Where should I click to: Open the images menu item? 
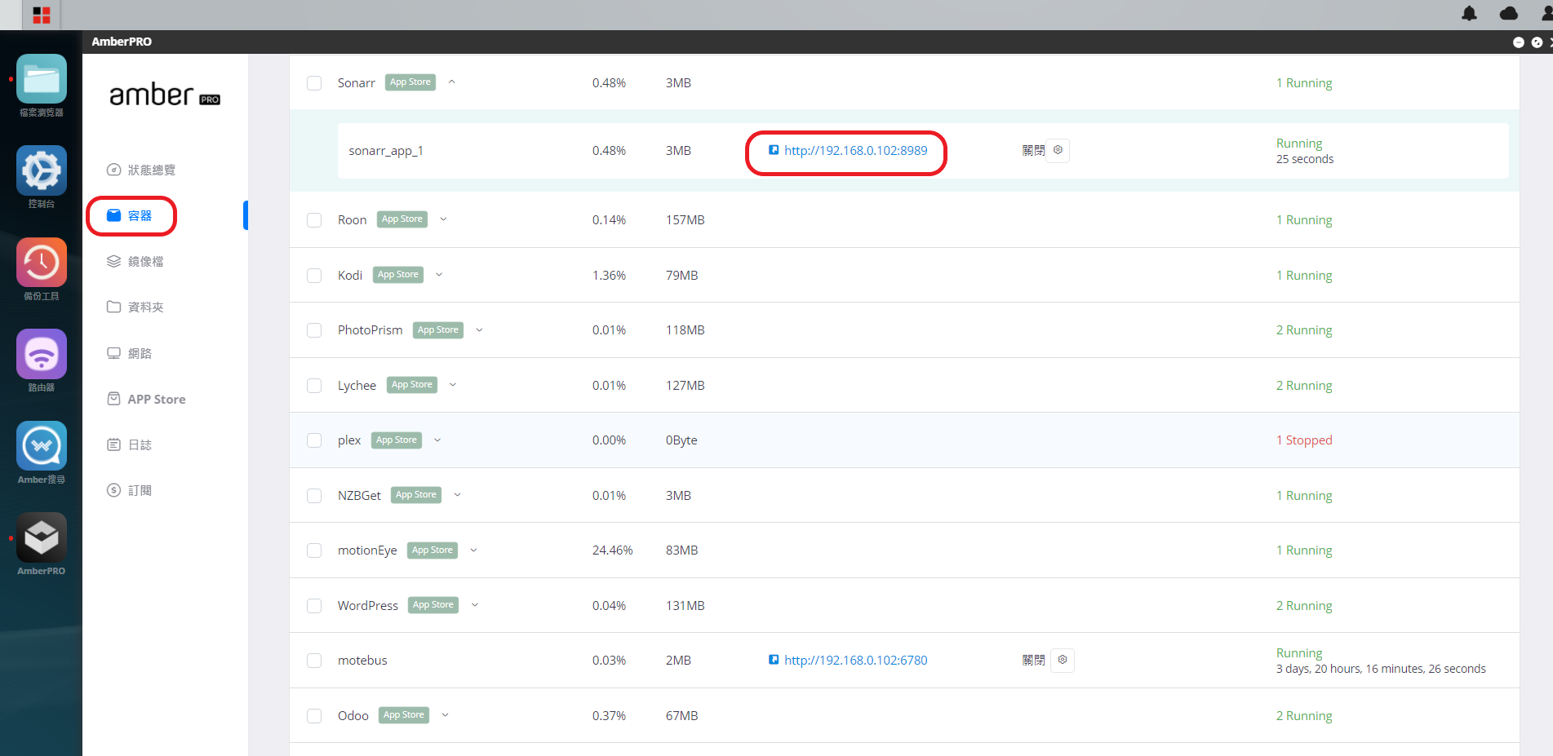[x=135, y=261]
